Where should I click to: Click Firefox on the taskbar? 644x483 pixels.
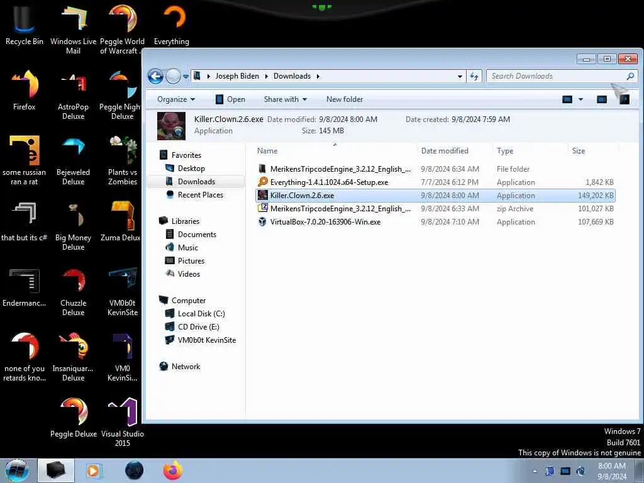point(173,470)
